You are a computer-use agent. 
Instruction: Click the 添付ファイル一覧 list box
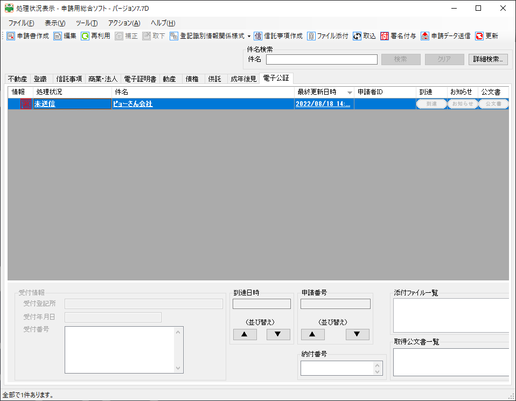451,315
